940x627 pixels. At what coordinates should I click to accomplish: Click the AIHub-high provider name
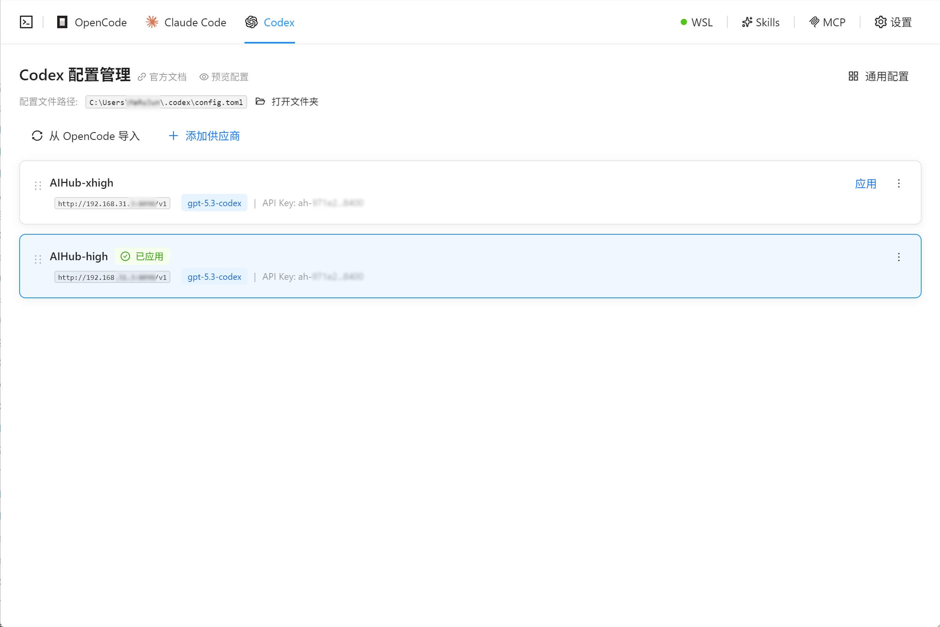pos(79,256)
